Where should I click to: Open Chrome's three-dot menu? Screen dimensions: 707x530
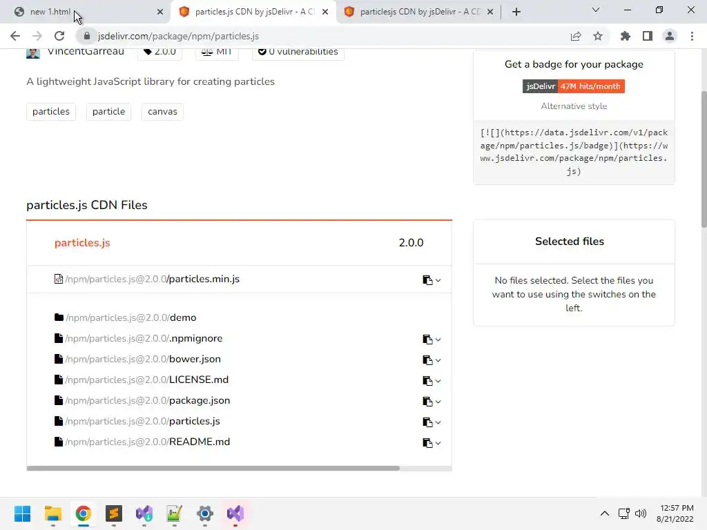692,36
